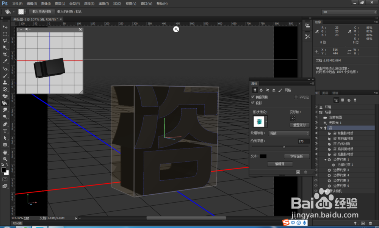The image size is (379, 228).
Task: Select the Clone Stamp tool
Action: (x=5, y=82)
